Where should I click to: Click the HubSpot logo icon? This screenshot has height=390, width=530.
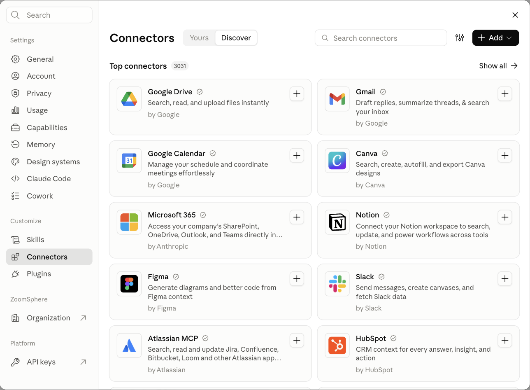337,346
